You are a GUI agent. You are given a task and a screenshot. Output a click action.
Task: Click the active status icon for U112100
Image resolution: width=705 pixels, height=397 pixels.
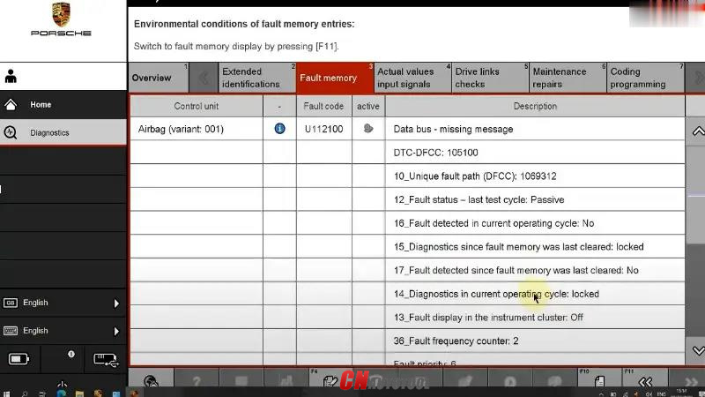pyautogui.click(x=368, y=129)
